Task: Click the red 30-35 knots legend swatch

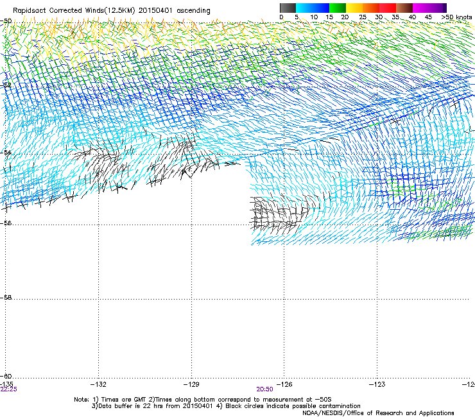Action: pyautogui.click(x=388, y=8)
